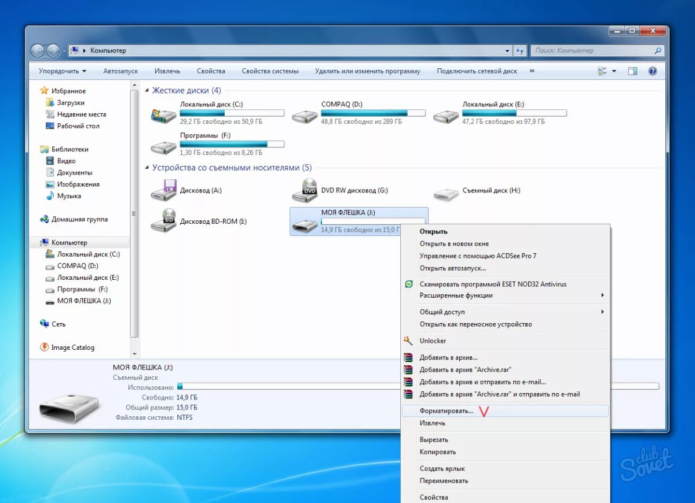The width and height of the screenshot is (695, 503).
Task: Open Изображения library in the sidebar
Action: click(78, 184)
